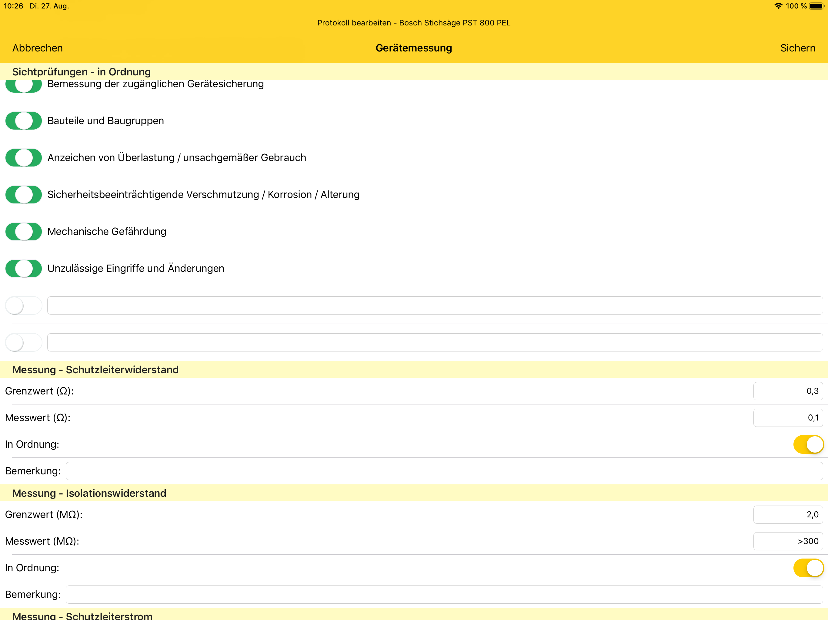This screenshot has width=828, height=620.
Task: Save the protocol with Sichern
Action: click(x=798, y=48)
